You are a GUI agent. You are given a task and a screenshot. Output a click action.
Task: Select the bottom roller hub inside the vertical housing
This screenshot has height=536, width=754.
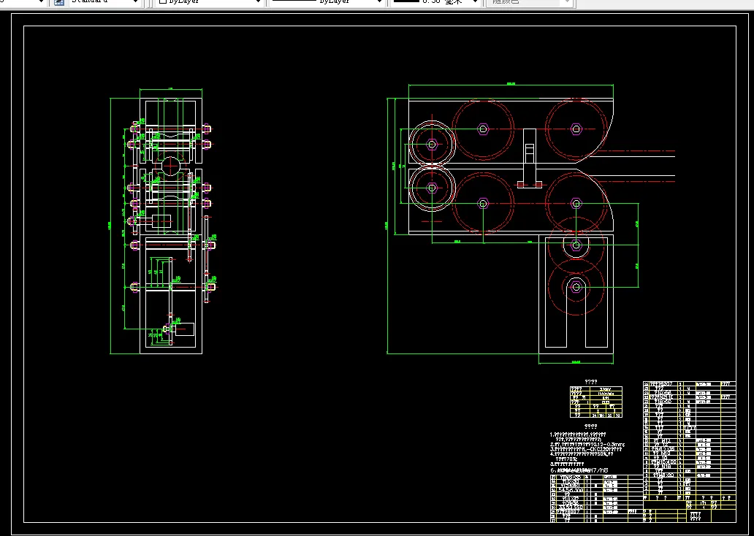click(576, 288)
